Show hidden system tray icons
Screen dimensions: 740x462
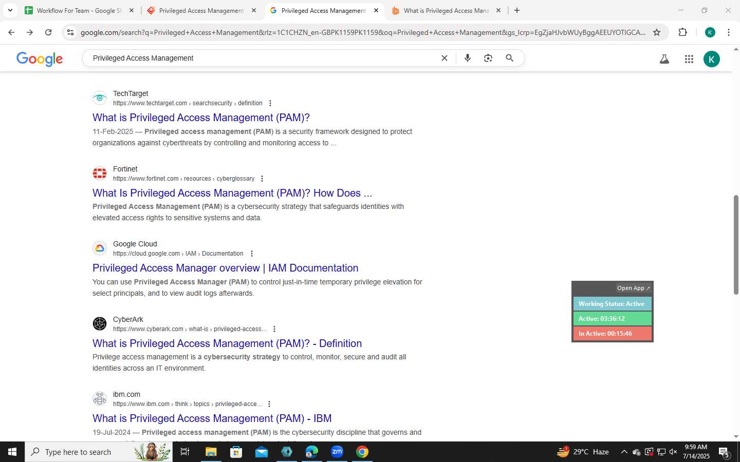point(624,452)
